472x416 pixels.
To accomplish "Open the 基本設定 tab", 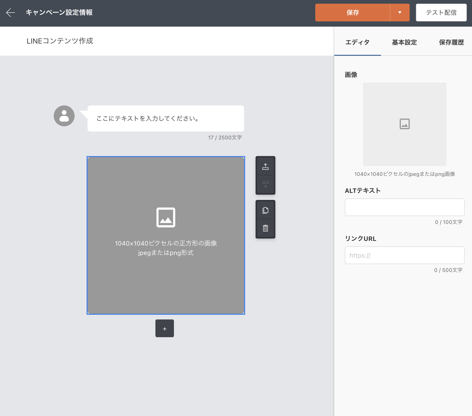I will (x=404, y=42).
